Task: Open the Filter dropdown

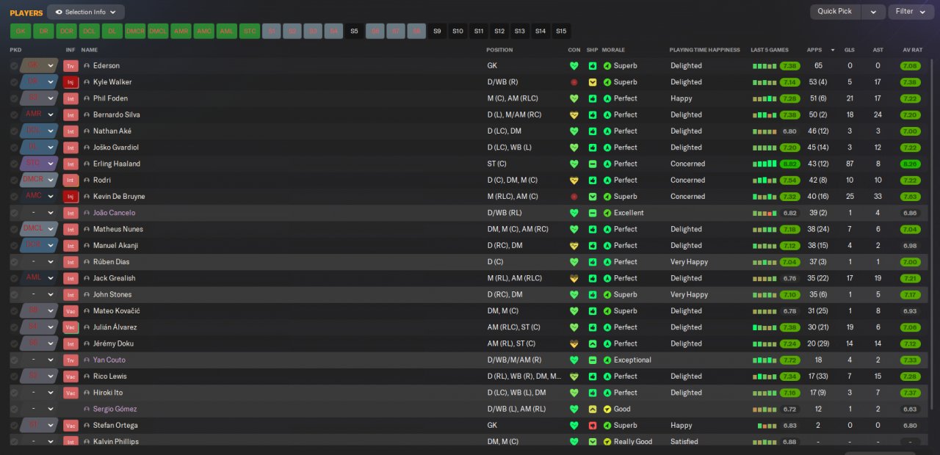Action: 911,12
